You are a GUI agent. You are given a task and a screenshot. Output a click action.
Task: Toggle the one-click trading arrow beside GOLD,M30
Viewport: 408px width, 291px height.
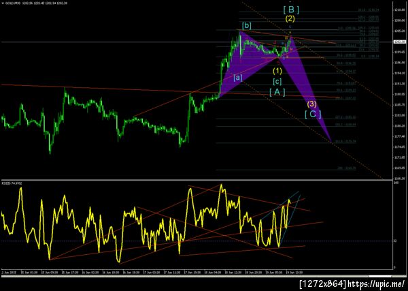[x=2, y=2]
